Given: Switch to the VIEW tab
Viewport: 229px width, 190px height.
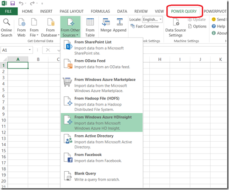Looking at the screenshot, I should coord(159,11).
